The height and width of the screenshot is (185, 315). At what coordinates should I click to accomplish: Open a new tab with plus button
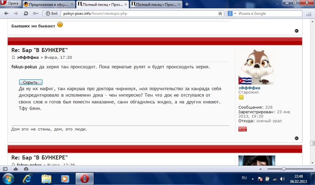click(x=187, y=4)
